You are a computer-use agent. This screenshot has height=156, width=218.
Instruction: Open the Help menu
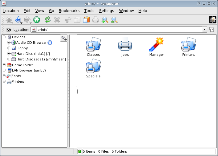coord(143,11)
